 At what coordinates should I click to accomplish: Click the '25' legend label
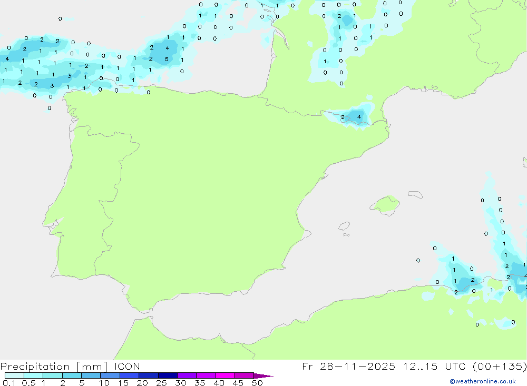[161, 383]
